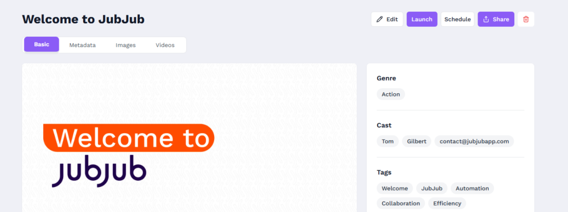
Task: Click the share upload icon
Action: [486, 19]
